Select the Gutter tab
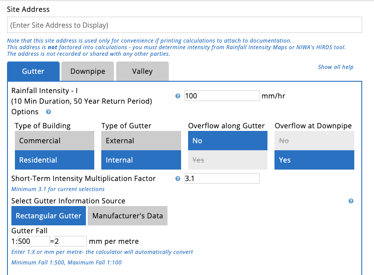Viewport: 374px width, 275px height. 33,71
